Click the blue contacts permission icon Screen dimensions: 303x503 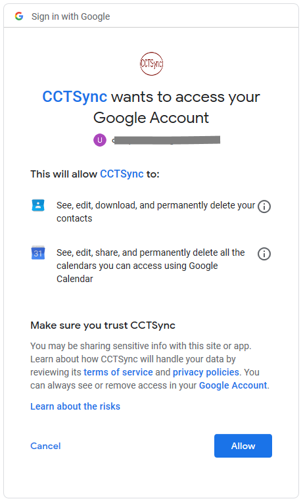(x=38, y=205)
